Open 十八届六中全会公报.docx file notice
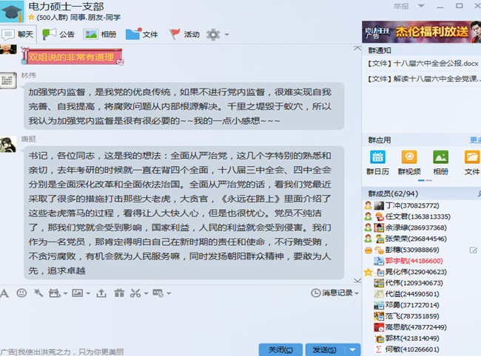 point(422,64)
